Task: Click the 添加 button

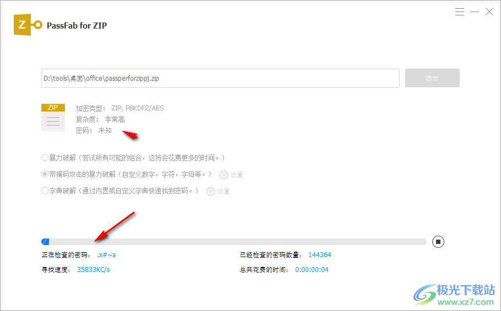Action: coord(432,78)
